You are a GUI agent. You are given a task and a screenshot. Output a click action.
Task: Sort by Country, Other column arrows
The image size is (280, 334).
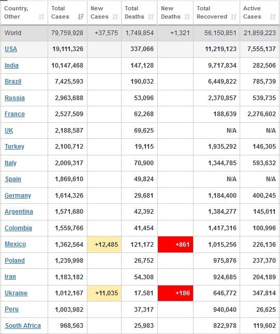[41, 17]
